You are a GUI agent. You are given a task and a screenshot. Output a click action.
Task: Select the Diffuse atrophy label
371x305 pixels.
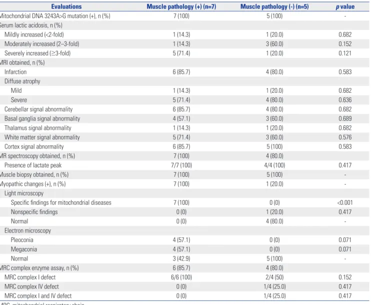pos(22,81)
